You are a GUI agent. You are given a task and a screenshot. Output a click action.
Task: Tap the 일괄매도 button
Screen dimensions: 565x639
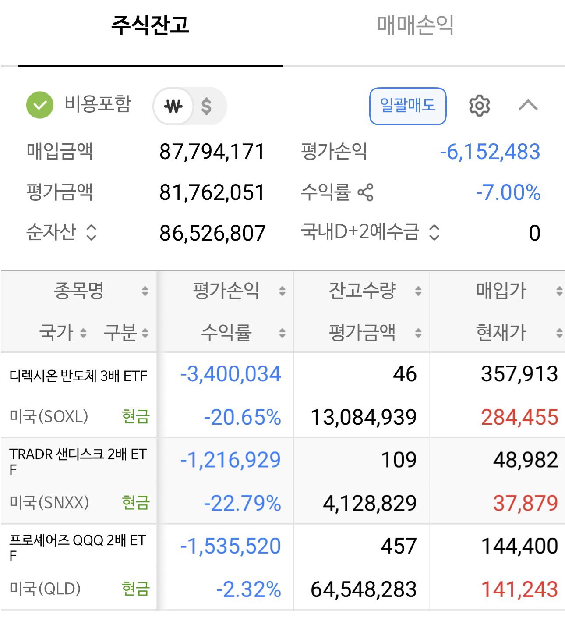click(x=408, y=106)
